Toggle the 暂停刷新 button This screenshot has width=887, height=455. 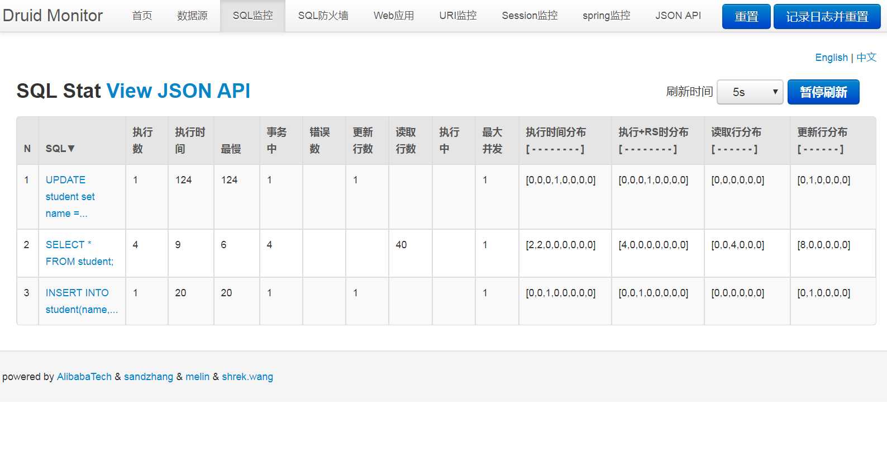tap(823, 92)
